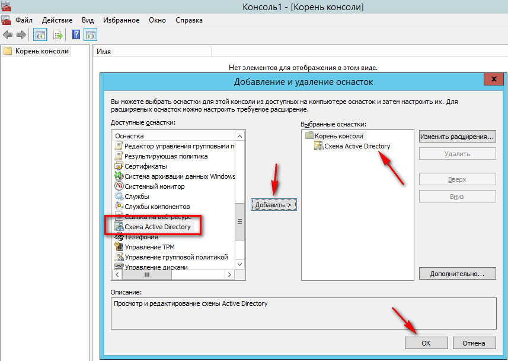Viewport: 508px width, 361px height.
Task: Click the Управление TPM icon
Action: (119, 247)
